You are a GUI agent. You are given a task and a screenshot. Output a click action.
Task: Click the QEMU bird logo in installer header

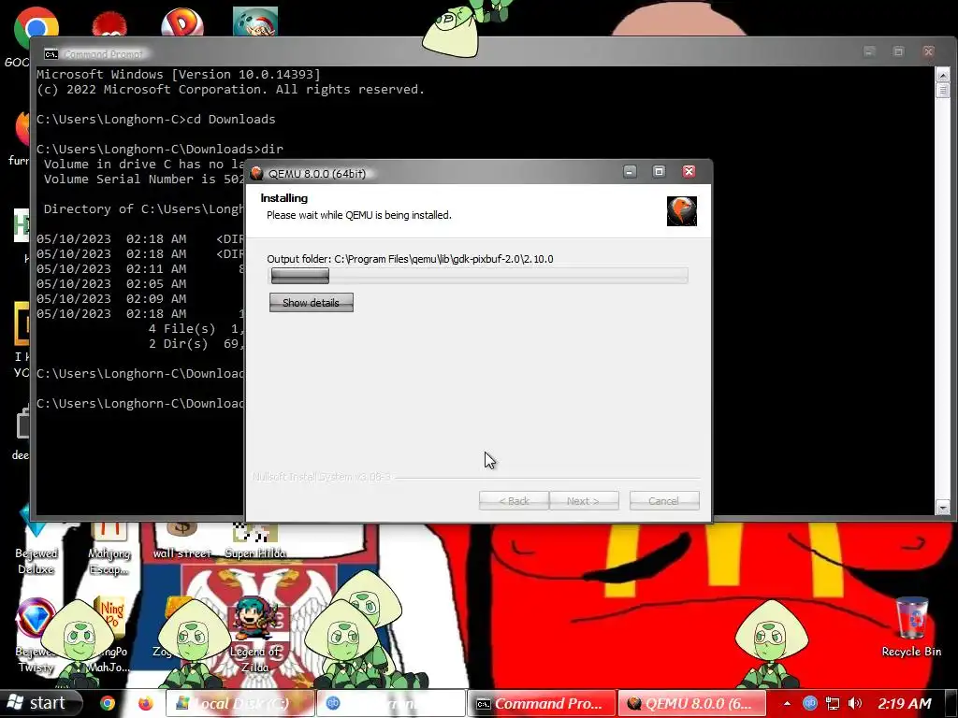pyautogui.click(x=682, y=211)
